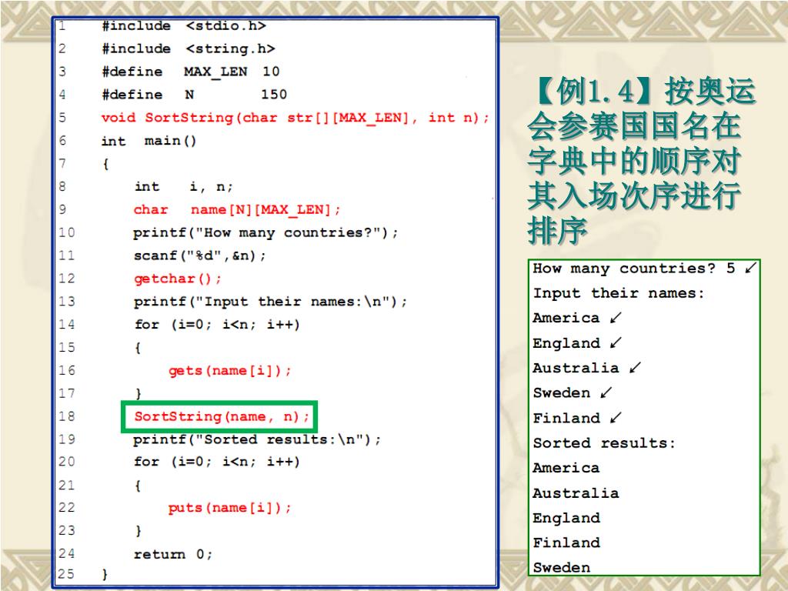Click 'Sorted results:' in the output box
The image size is (788, 591).
604,443
